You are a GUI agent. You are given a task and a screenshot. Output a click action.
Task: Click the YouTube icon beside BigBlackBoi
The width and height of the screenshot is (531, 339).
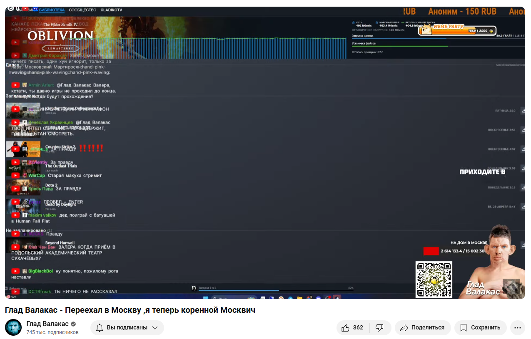[x=15, y=271]
